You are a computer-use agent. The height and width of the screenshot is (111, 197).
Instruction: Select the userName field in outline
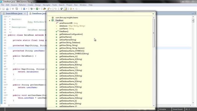[x=66, y=29]
